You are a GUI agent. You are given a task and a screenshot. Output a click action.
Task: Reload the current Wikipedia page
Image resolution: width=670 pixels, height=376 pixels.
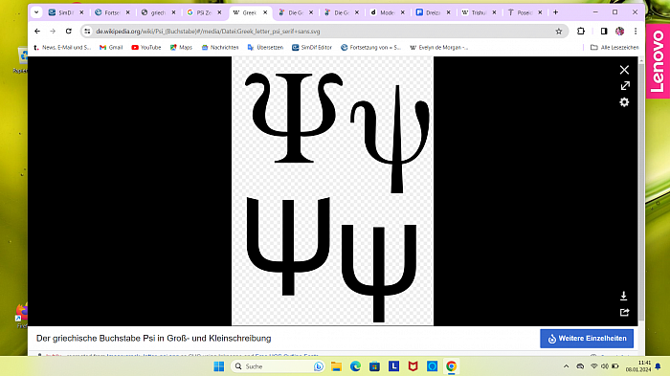(x=68, y=32)
